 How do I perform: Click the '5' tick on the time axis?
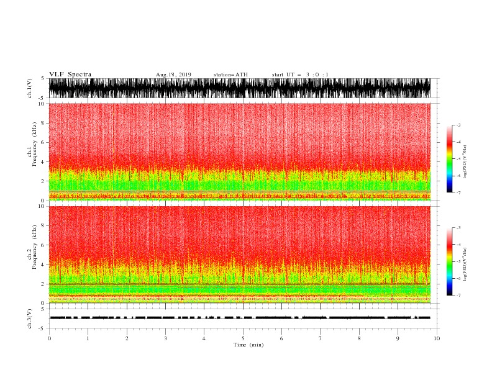pos(243,338)
